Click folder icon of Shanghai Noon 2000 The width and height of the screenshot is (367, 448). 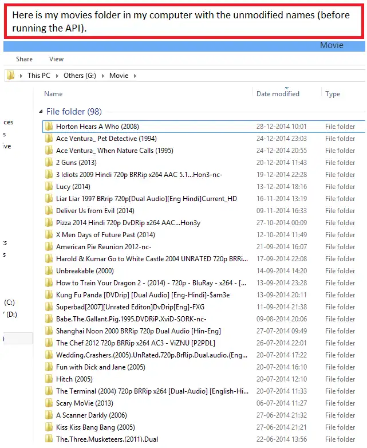click(49, 331)
